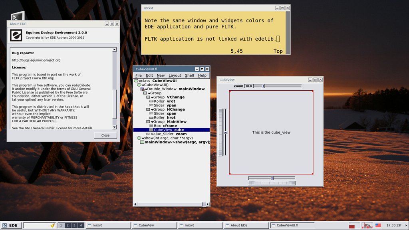Switch to workspace 3
Image resolution: width=409 pixels, height=230 pixels.
(x=74, y=225)
